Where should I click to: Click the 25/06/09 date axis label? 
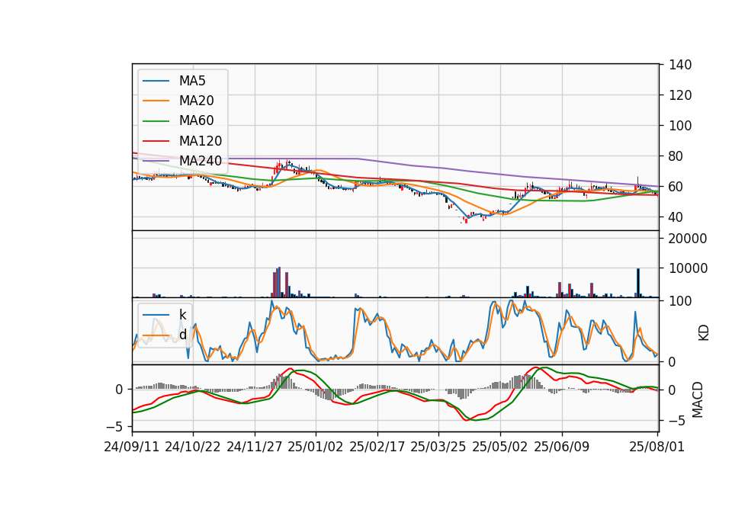[x=562, y=447]
